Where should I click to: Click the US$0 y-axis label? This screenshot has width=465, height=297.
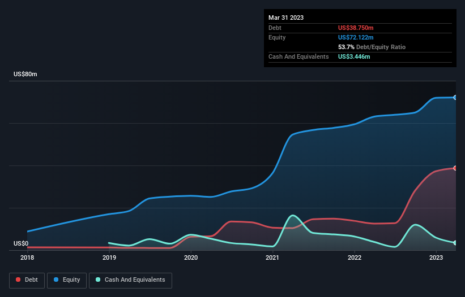(21, 243)
